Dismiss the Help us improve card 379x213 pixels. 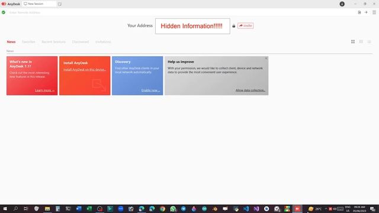[x=266, y=59]
